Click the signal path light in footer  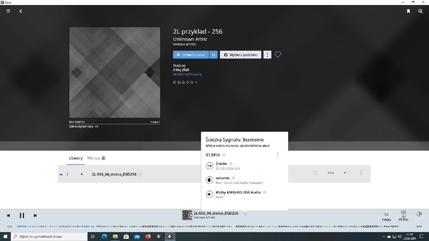tap(245, 214)
